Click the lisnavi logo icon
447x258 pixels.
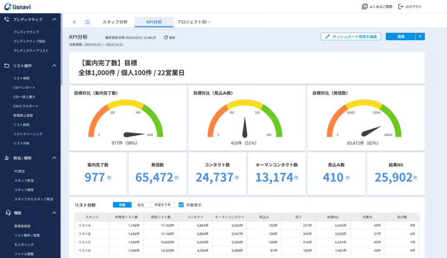tap(7, 7)
